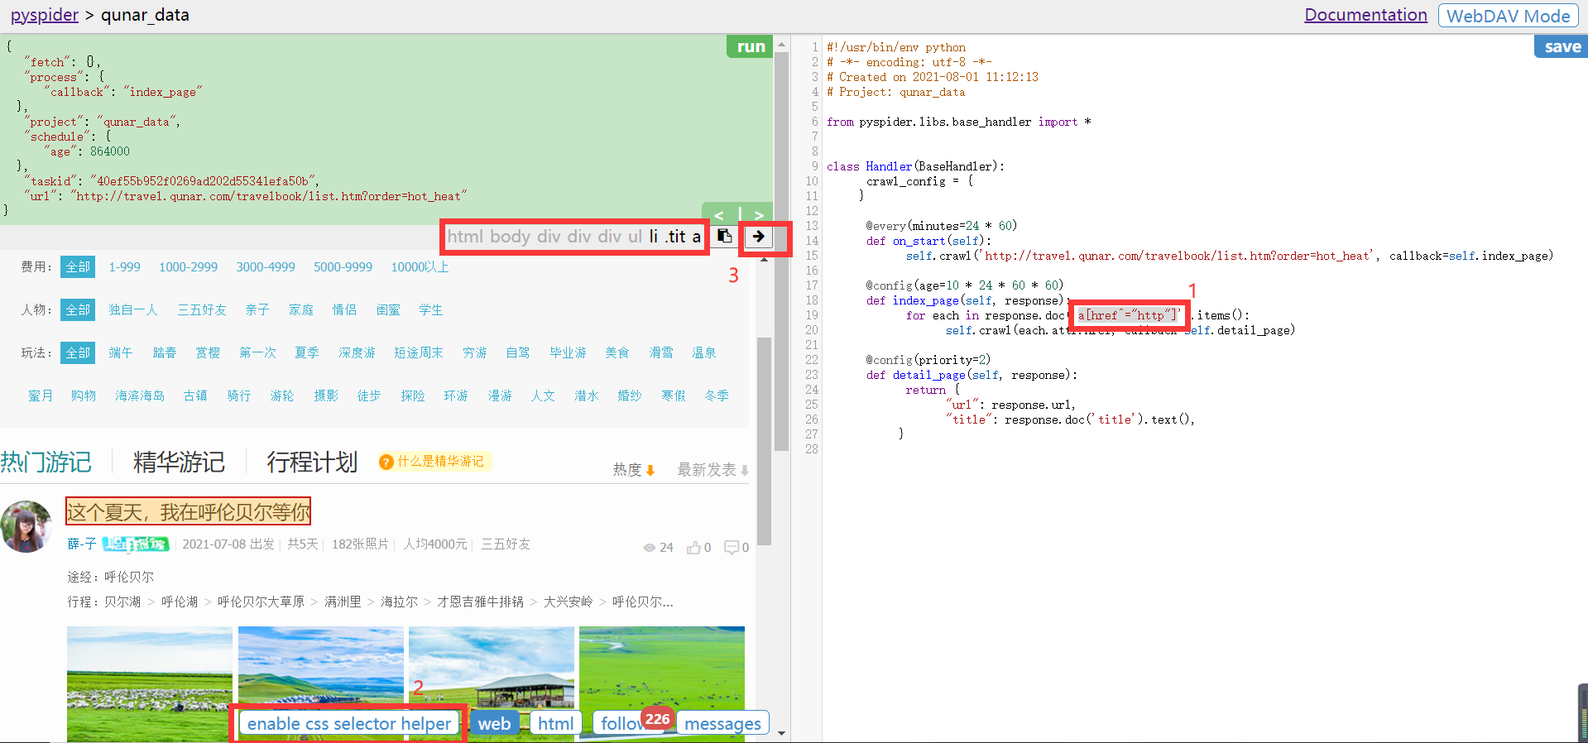Insert selector into code with the arrow button
1588x743 pixels.
coord(758,237)
